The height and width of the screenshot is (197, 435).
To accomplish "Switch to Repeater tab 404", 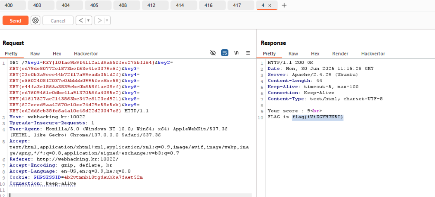I will click(x=70, y=5).
